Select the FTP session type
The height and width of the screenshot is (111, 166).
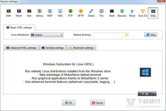pyautogui.click(x=70, y=13)
